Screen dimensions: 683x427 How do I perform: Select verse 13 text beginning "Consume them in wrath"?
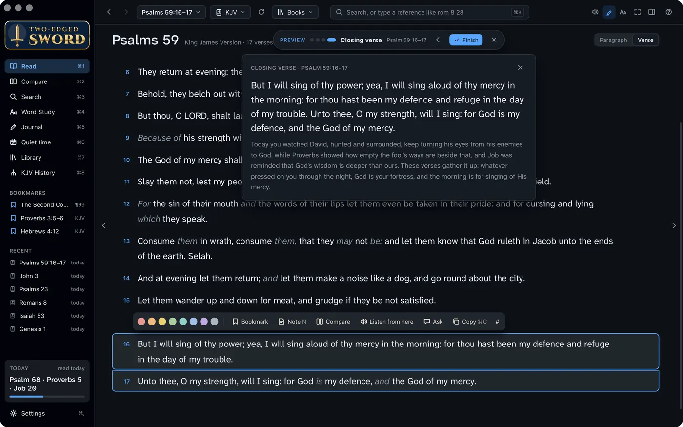coord(375,248)
